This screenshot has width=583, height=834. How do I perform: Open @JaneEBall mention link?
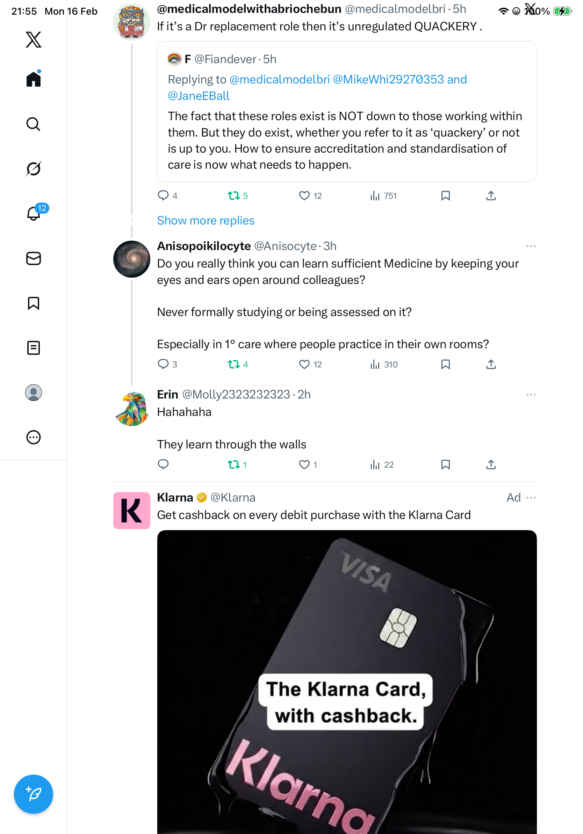199,96
